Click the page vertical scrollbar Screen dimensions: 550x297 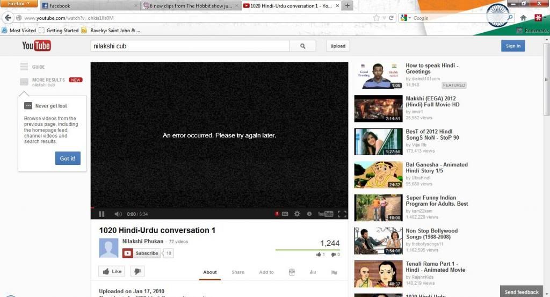click(x=546, y=79)
